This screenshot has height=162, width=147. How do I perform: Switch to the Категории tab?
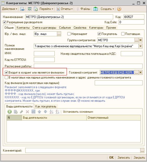[96, 28]
